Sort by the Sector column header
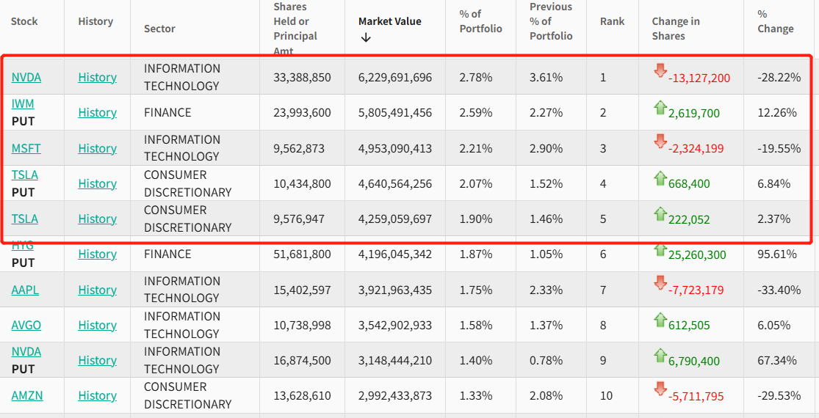Viewport: 819px width, 418px height. (159, 29)
